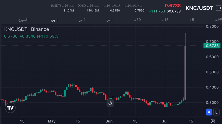The height and width of the screenshot is (124, 222).
Task: Click the KNC volume value 140.45M
Action: tap(93, 11)
